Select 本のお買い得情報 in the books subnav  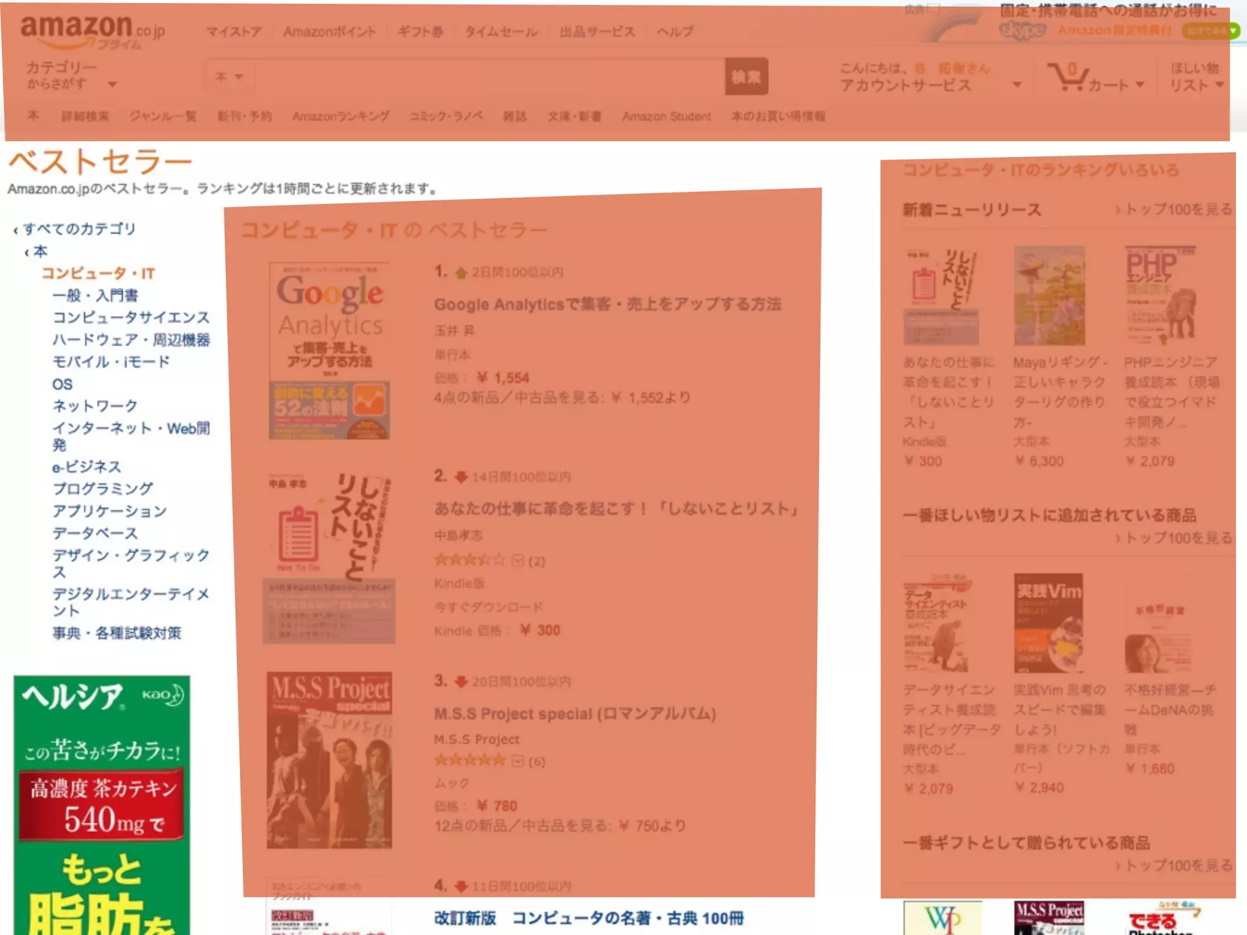coord(778,116)
